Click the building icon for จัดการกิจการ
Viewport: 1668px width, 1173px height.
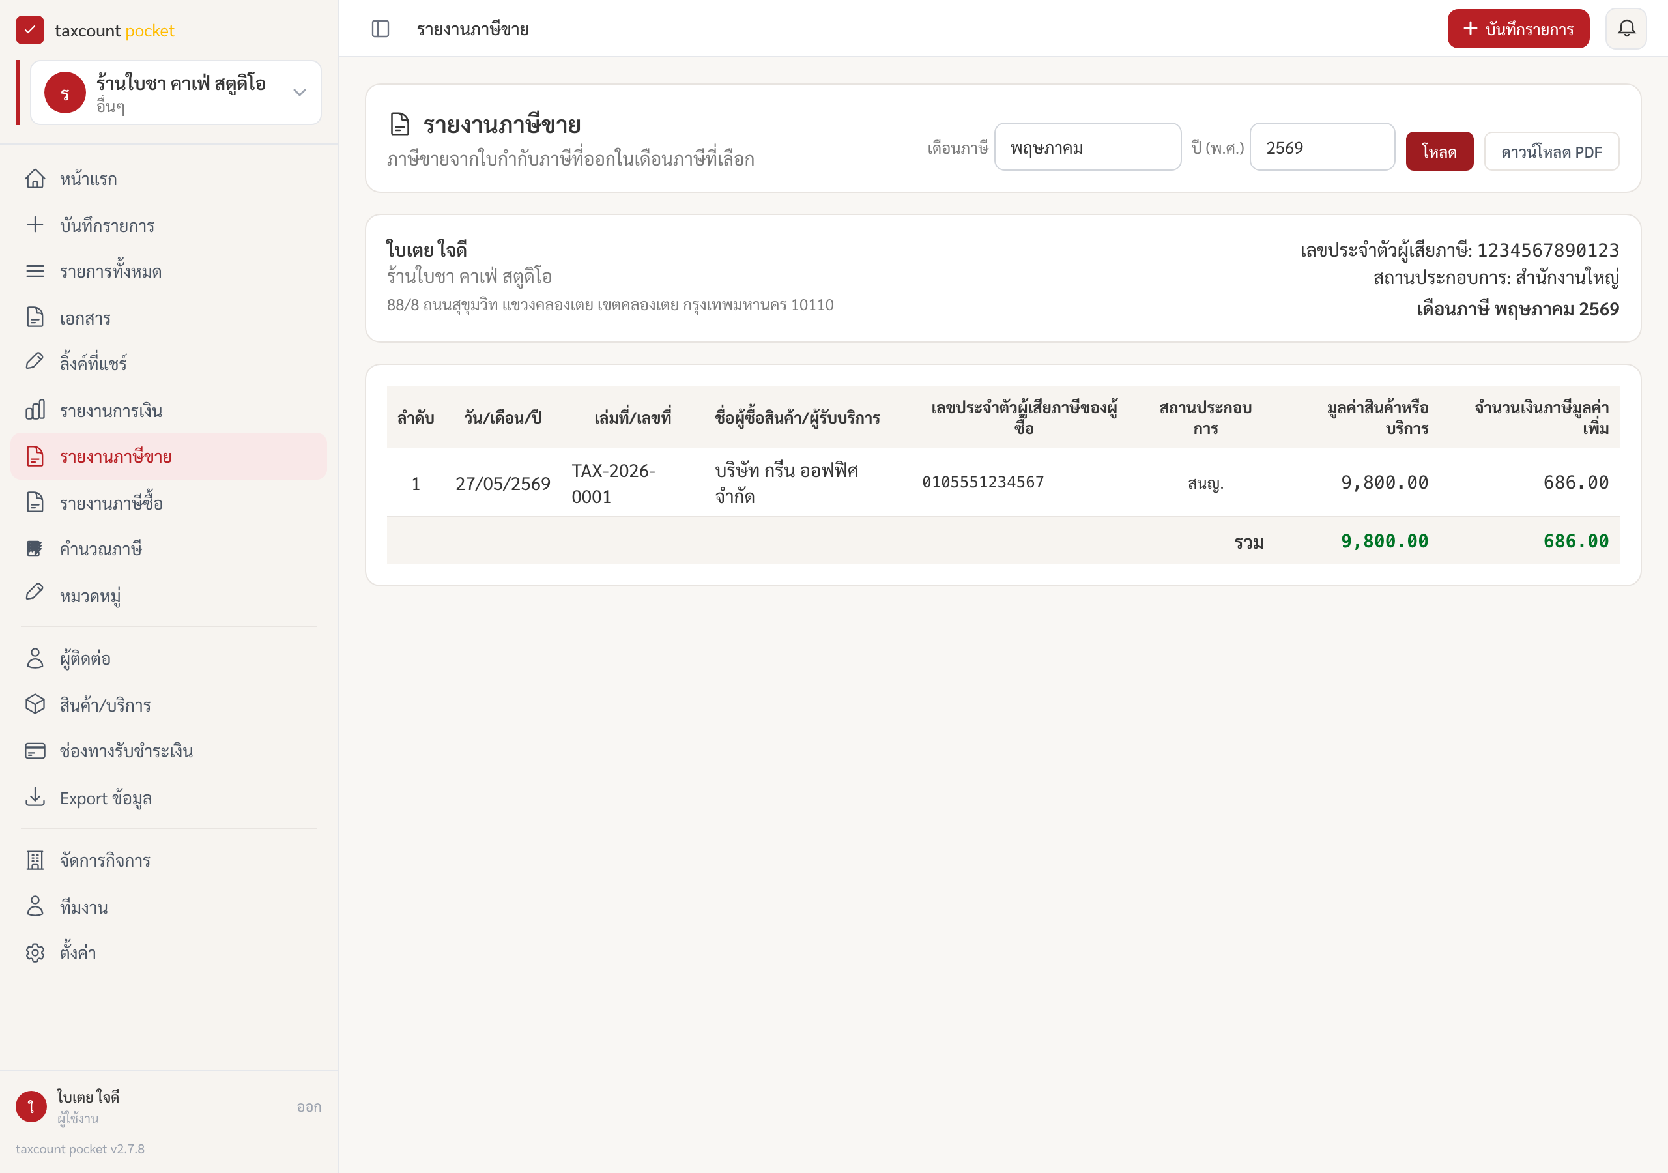pyautogui.click(x=35, y=862)
